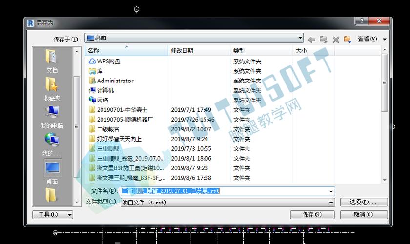Select the 桌面 icon in places sidebar
The width and height of the screenshot is (410, 244).
coord(53,172)
